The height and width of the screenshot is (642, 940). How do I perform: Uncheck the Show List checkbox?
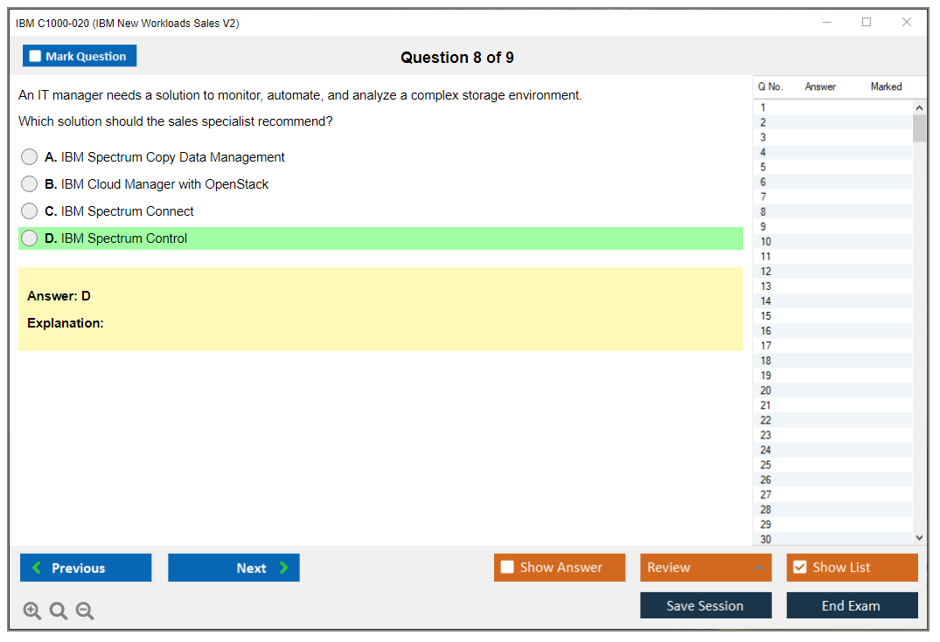[799, 568]
